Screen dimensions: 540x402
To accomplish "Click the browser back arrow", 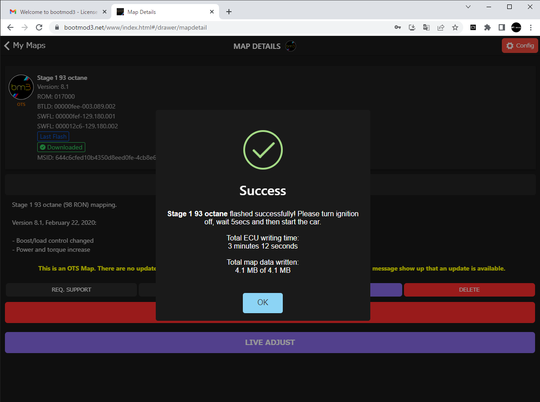I will click(10, 27).
